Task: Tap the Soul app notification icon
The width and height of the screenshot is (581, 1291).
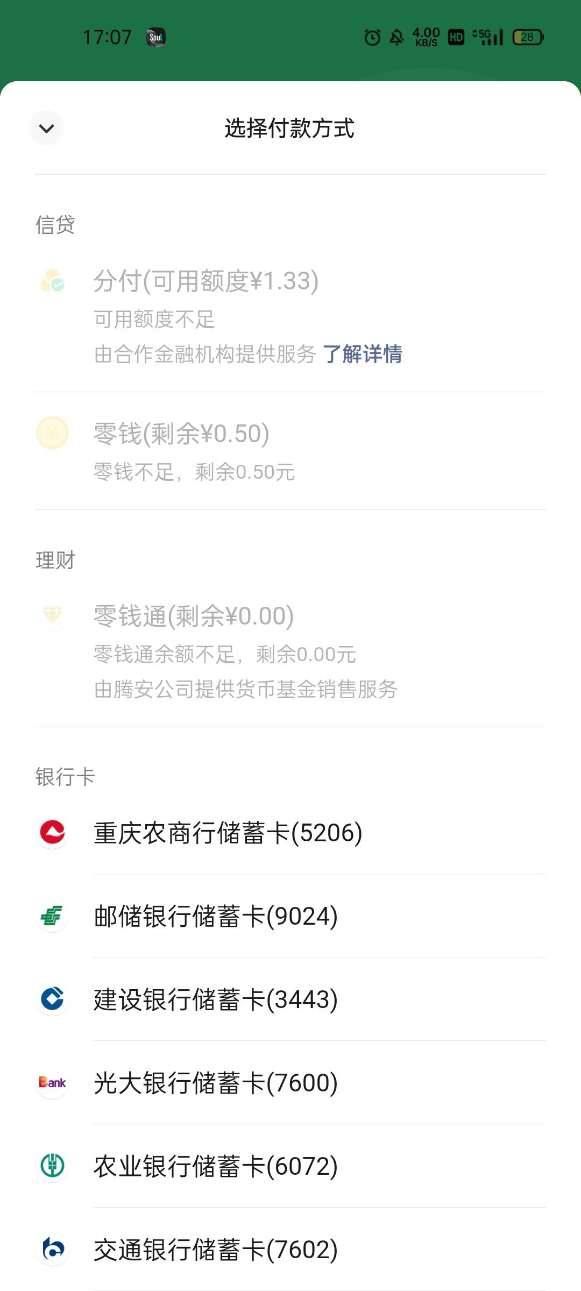Action: click(156, 37)
